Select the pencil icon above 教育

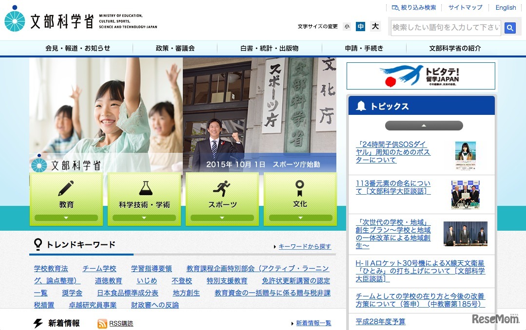tap(66, 186)
